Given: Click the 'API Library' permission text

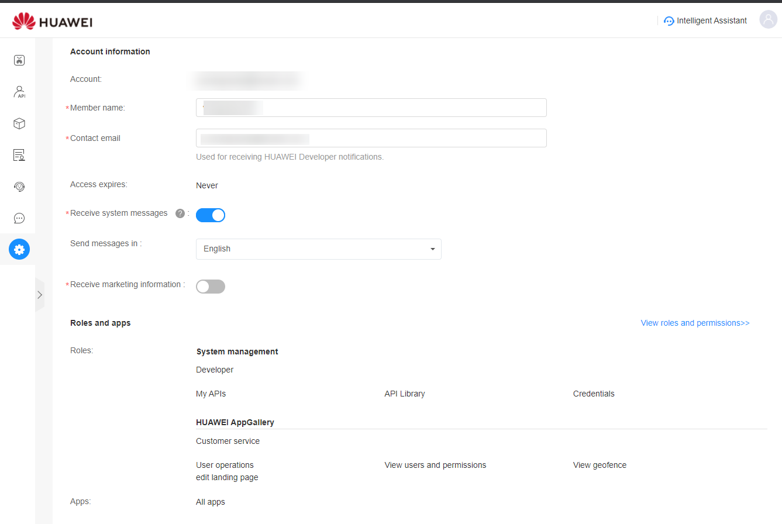Looking at the screenshot, I should [405, 394].
